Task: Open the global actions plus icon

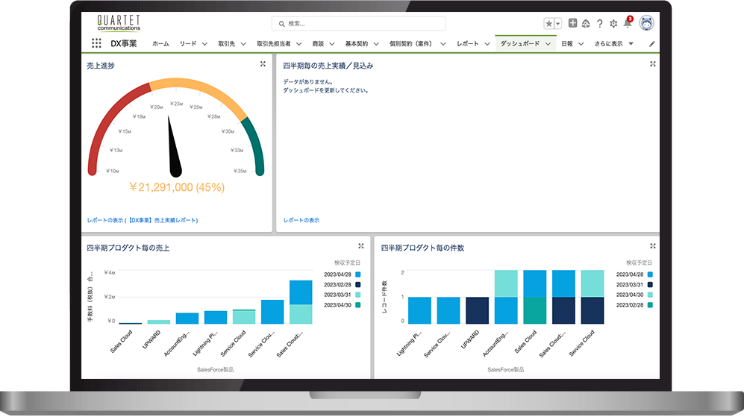Action: [573, 24]
